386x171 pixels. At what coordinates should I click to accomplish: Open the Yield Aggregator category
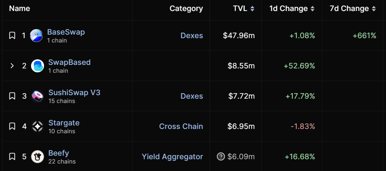tap(172, 156)
